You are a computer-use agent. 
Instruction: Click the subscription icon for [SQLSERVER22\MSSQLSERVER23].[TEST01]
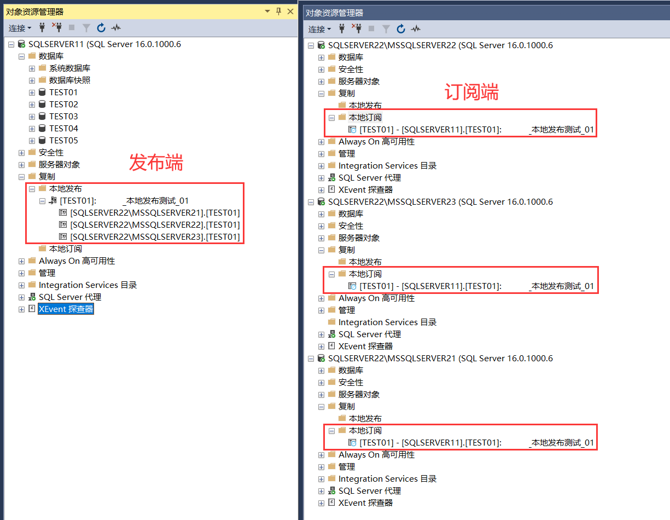63,237
